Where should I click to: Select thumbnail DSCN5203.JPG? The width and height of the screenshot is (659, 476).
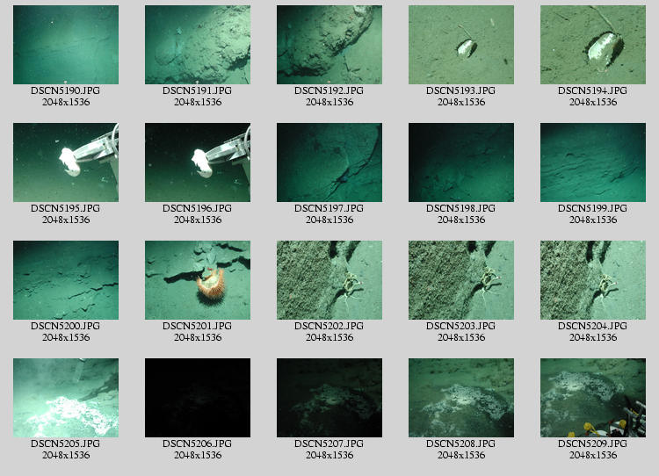461,280
